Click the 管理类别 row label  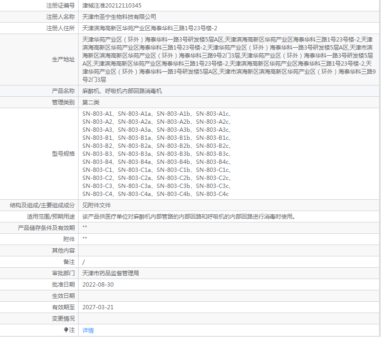(x=63, y=102)
